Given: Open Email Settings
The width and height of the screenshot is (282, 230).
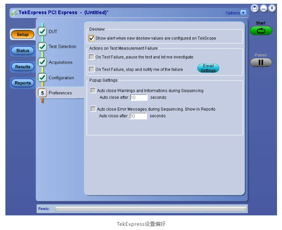Looking at the screenshot, I should [208, 68].
